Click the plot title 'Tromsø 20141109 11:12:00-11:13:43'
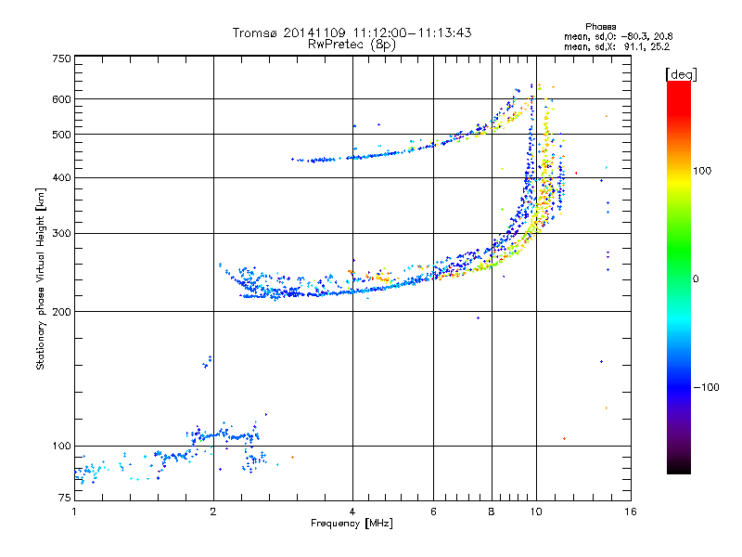 (352, 32)
